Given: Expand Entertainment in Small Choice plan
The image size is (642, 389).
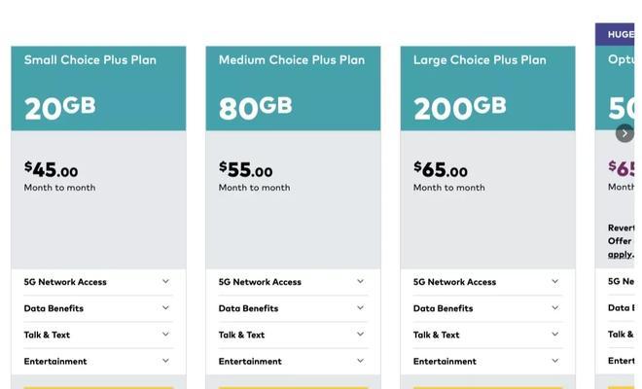Looking at the screenshot, I should click(x=98, y=361).
